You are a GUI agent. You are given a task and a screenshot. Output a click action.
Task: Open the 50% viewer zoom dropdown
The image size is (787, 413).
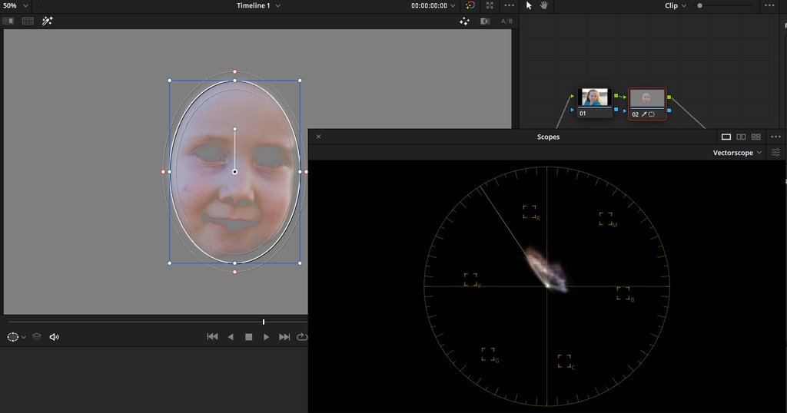tap(15, 5)
